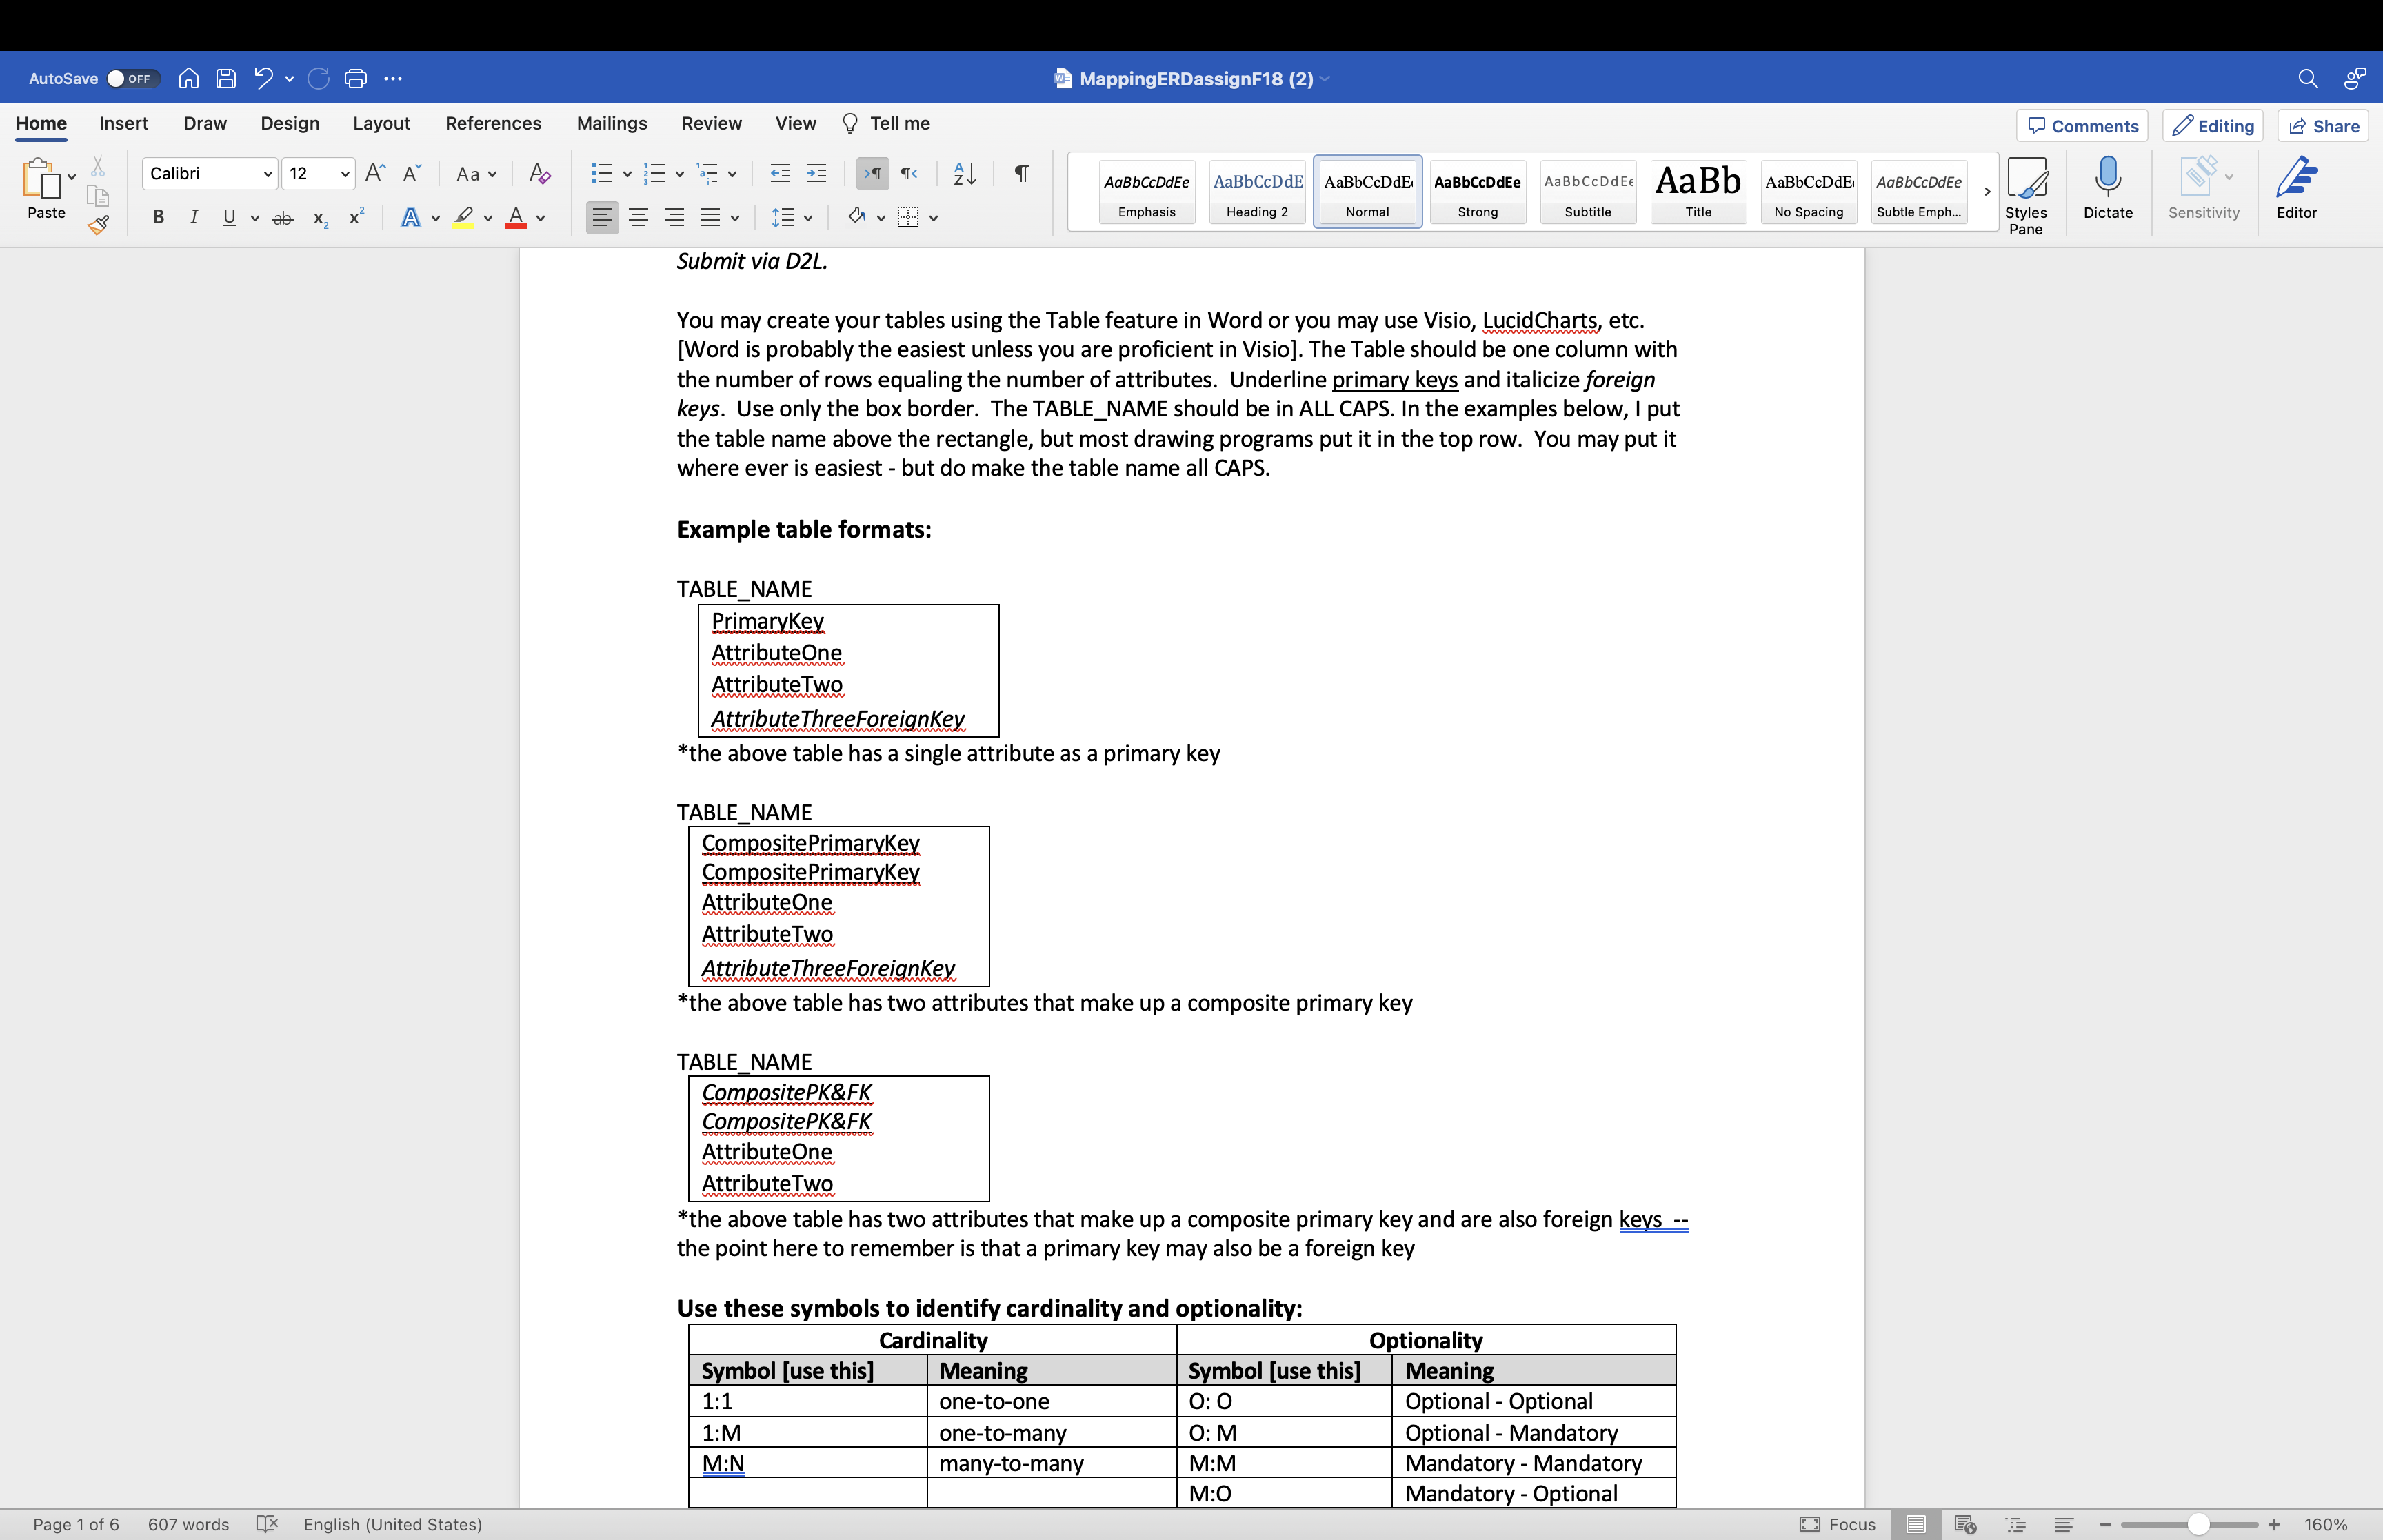Click the 607 words count in status bar

pyautogui.click(x=188, y=1524)
